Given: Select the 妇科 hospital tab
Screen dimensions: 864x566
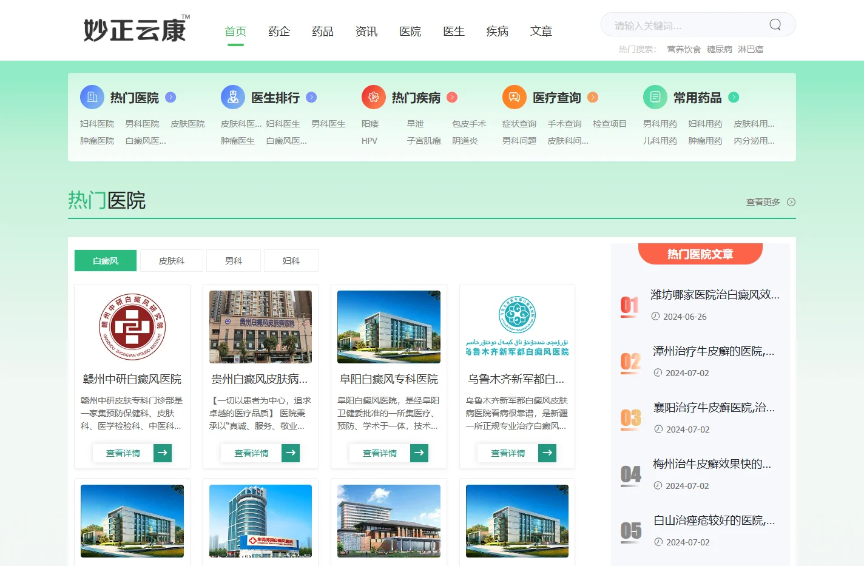Looking at the screenshot, I should (291, 261).
